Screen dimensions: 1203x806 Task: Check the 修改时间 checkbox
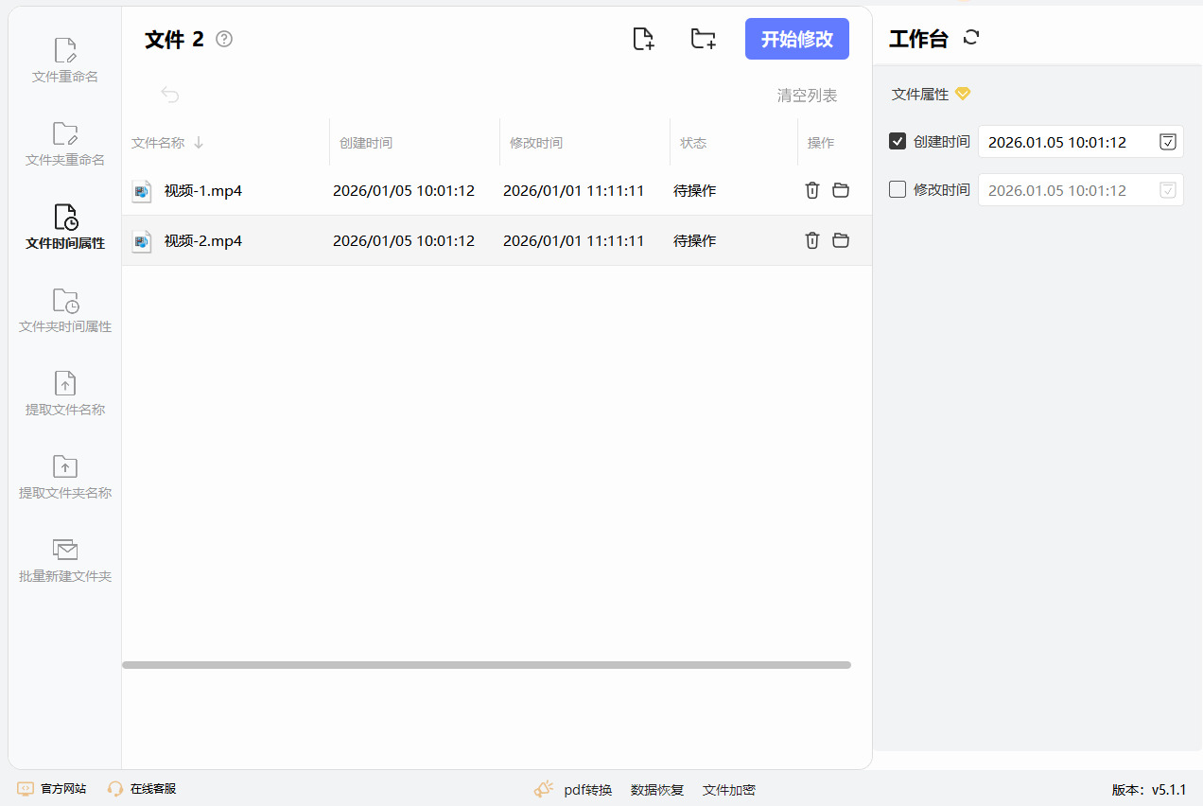[898, 189]
